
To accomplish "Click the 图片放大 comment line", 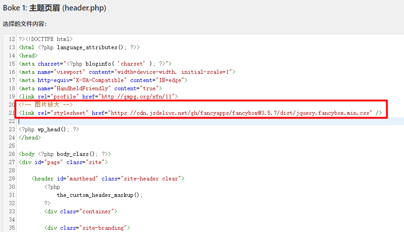I will point(46,105).
